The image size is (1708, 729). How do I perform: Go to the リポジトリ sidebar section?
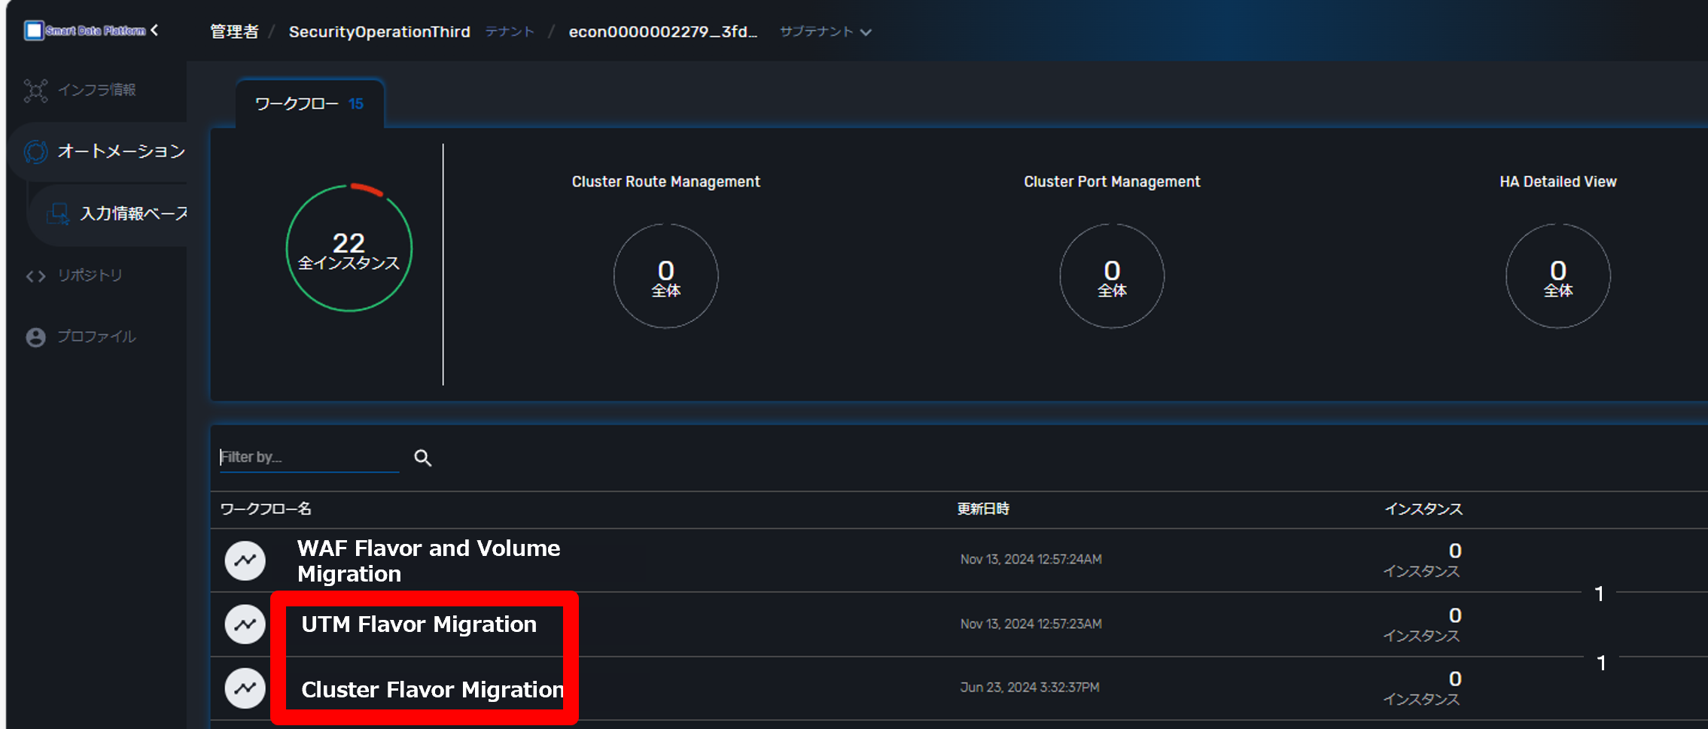[x=89, y=276]
